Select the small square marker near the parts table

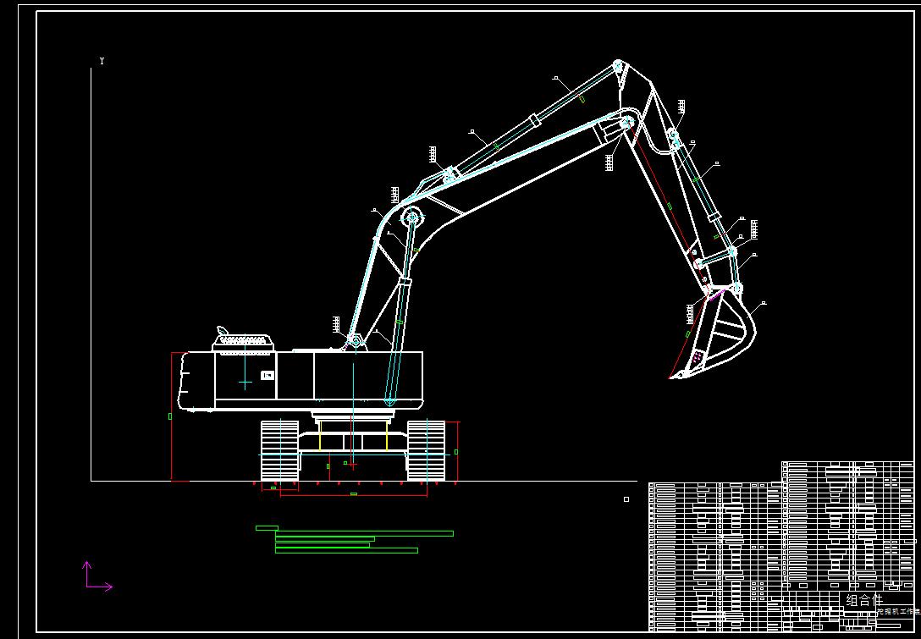[x=626, y=499]
